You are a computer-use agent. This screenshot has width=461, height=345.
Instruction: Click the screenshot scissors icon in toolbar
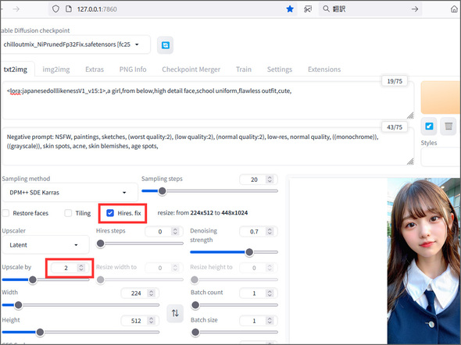[308, 9]
